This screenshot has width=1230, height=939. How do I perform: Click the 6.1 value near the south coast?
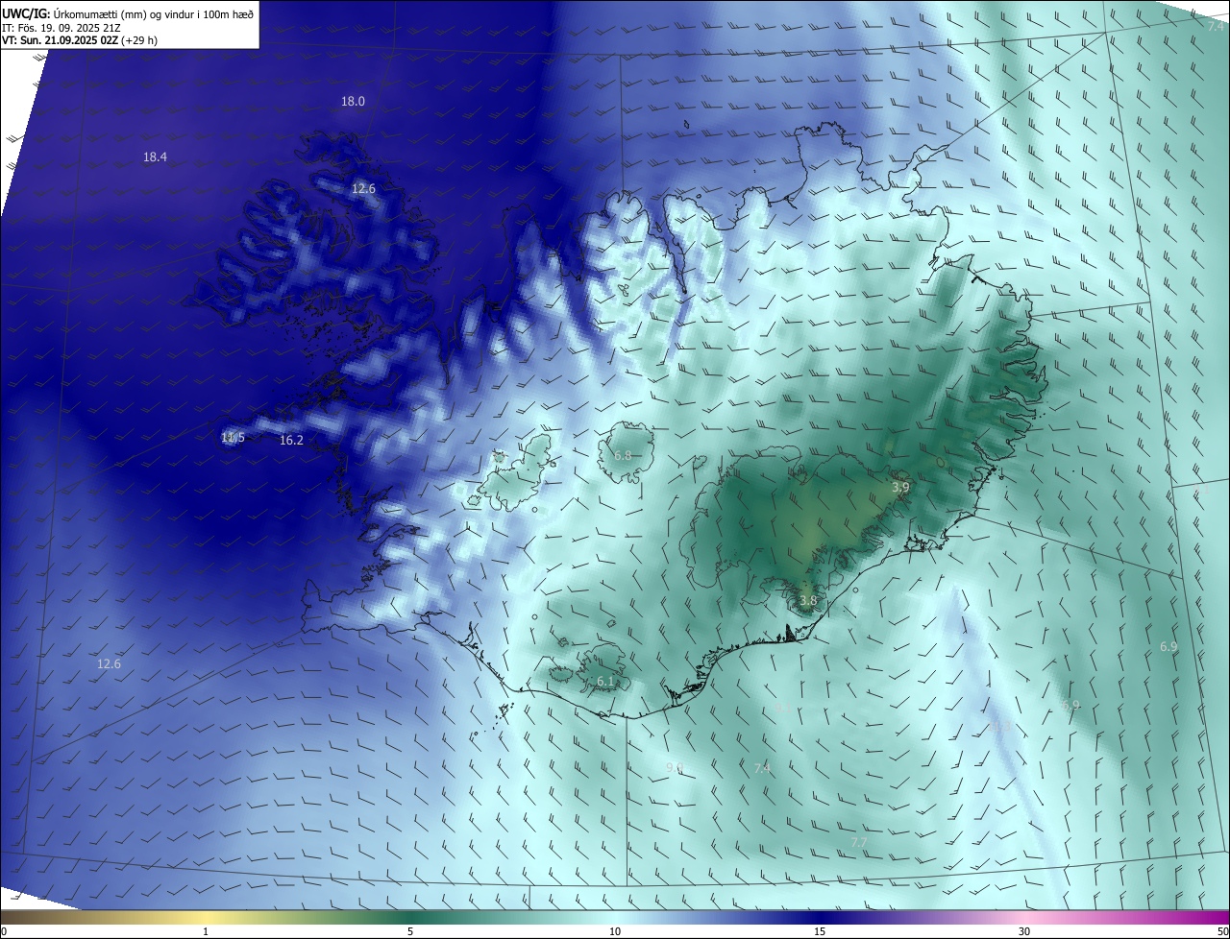click(x=605, y=681)
